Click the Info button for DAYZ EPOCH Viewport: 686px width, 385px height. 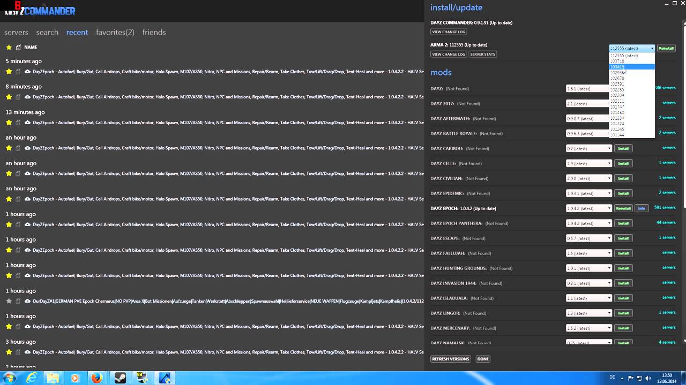(x=642, y=208)
